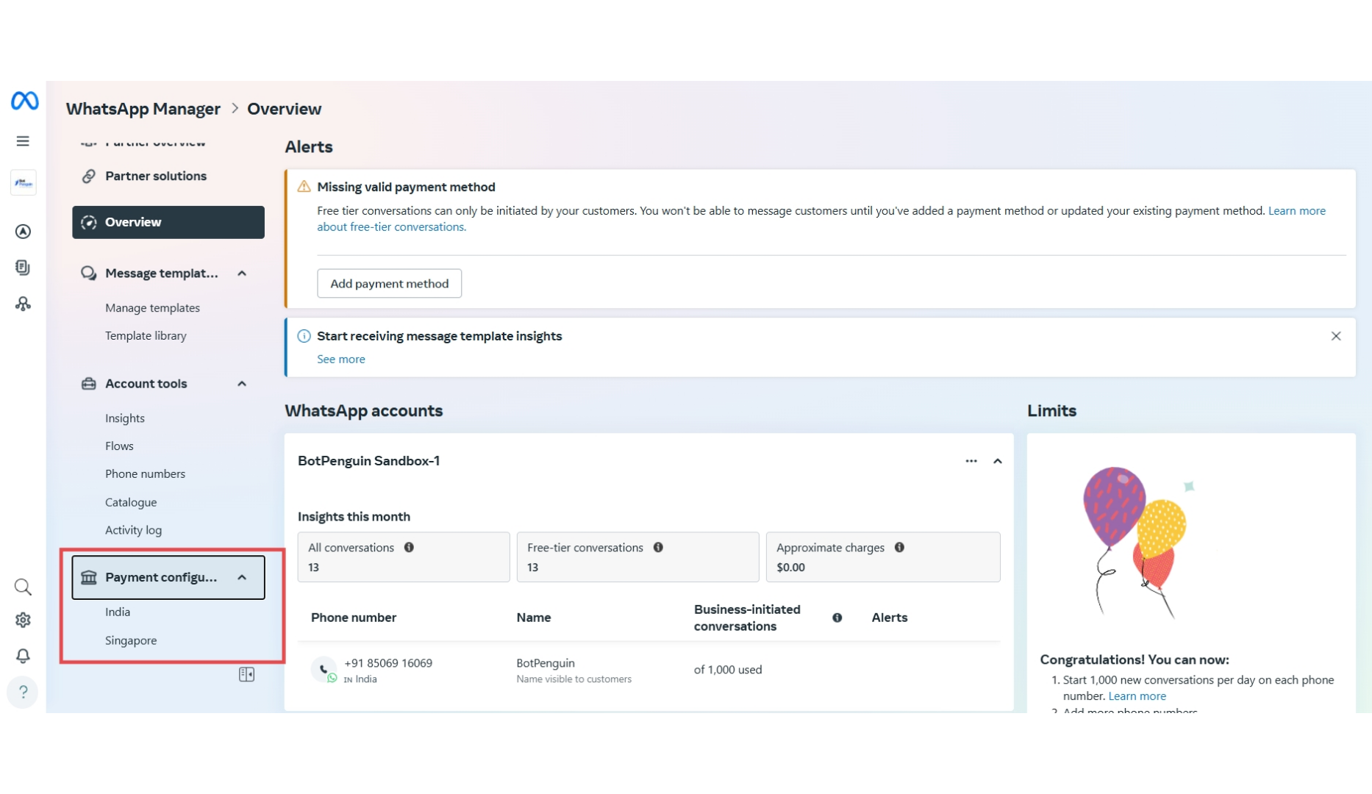1372x794 pixels.
Task: Select India payment configuration
Action: coord(118,612)
